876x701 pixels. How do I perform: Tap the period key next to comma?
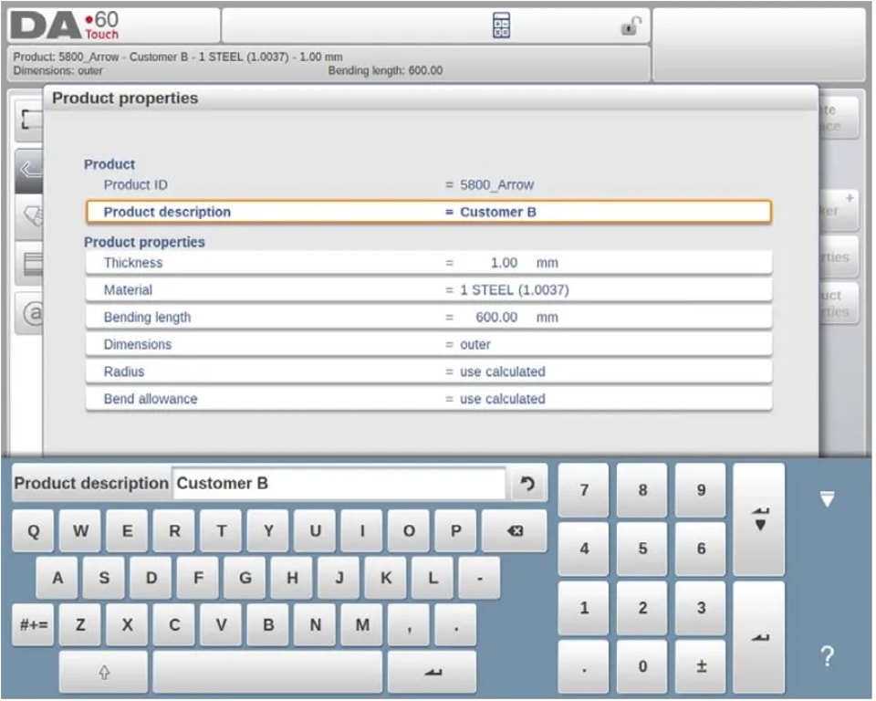pos(456,625)
